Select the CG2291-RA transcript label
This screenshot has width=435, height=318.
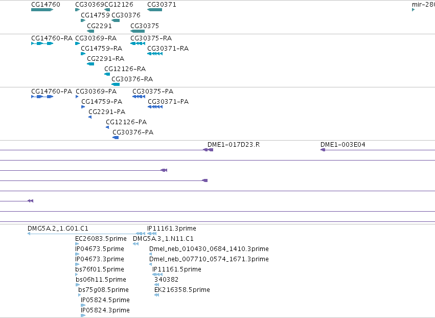(x=106, y=59)
